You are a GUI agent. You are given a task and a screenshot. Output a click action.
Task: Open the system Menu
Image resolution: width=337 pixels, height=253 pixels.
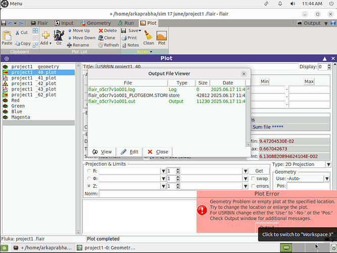tap(12, 4)
